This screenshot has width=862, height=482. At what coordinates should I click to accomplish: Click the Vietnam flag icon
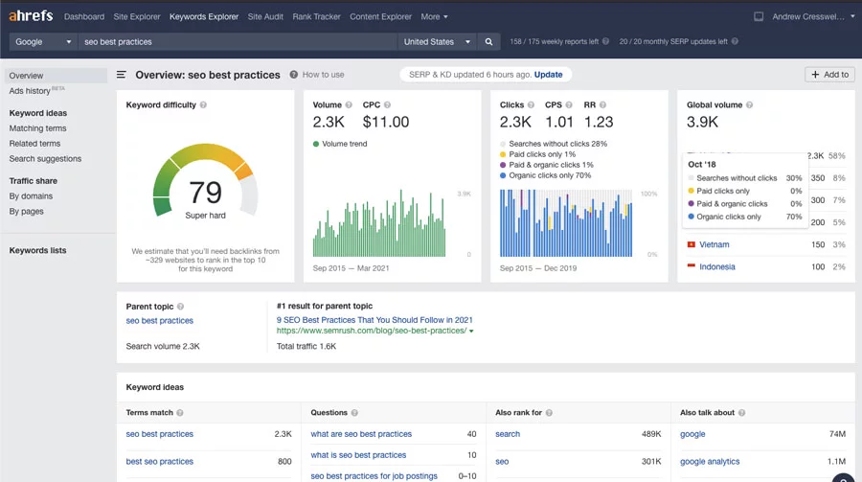[x=691, y=244]
